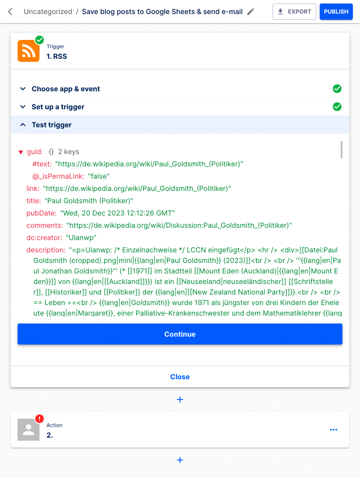Click the plus icon below the RSS module
This screenshot has width=360, height=478.
(180, 399)
